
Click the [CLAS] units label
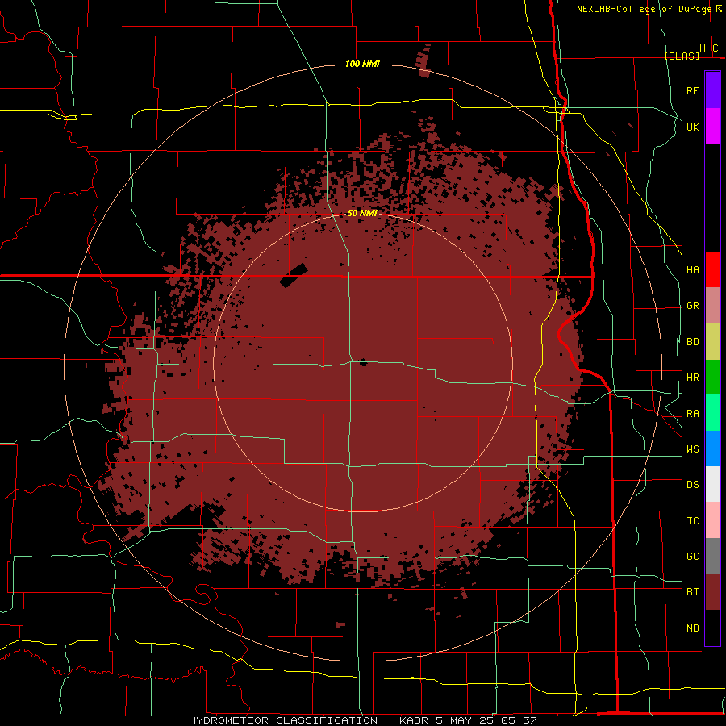click(682, 56)
